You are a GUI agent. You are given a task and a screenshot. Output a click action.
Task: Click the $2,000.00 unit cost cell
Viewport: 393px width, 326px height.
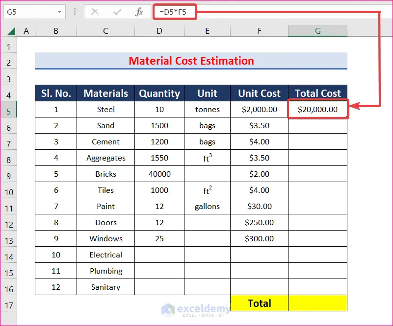click(x=260, y=109)
